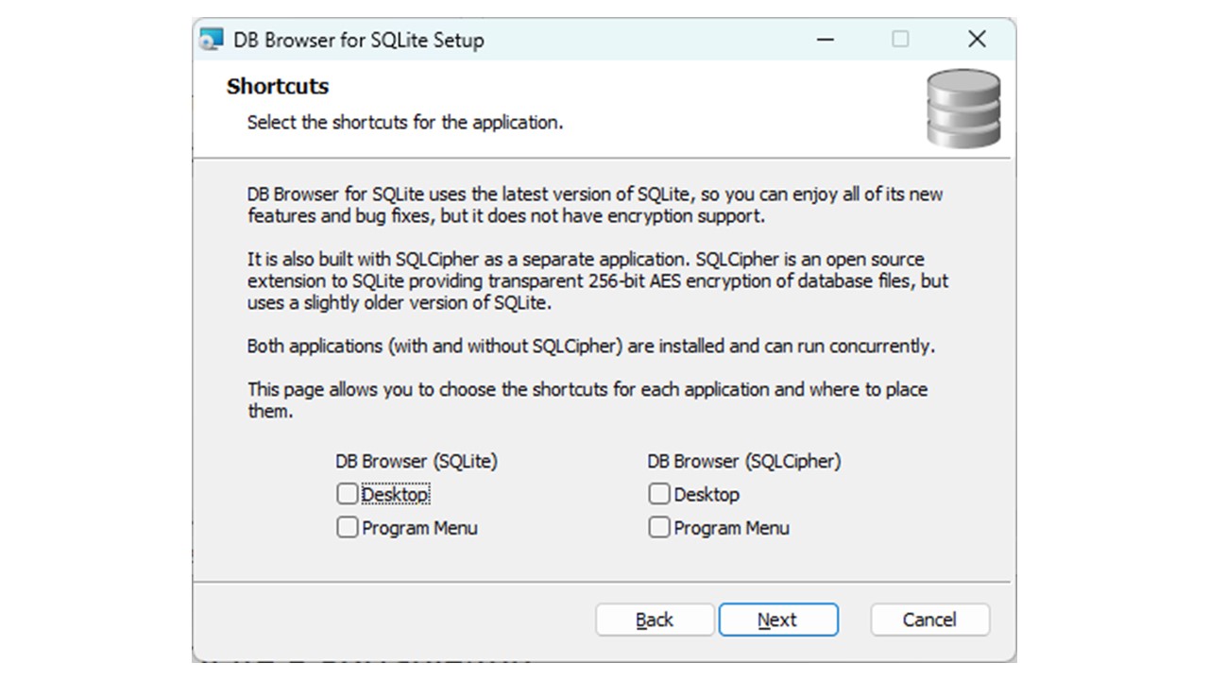
Task: Enable Program Menu shortcut for DB Browser (SQLite)
Action: click(x=348, y=527)
